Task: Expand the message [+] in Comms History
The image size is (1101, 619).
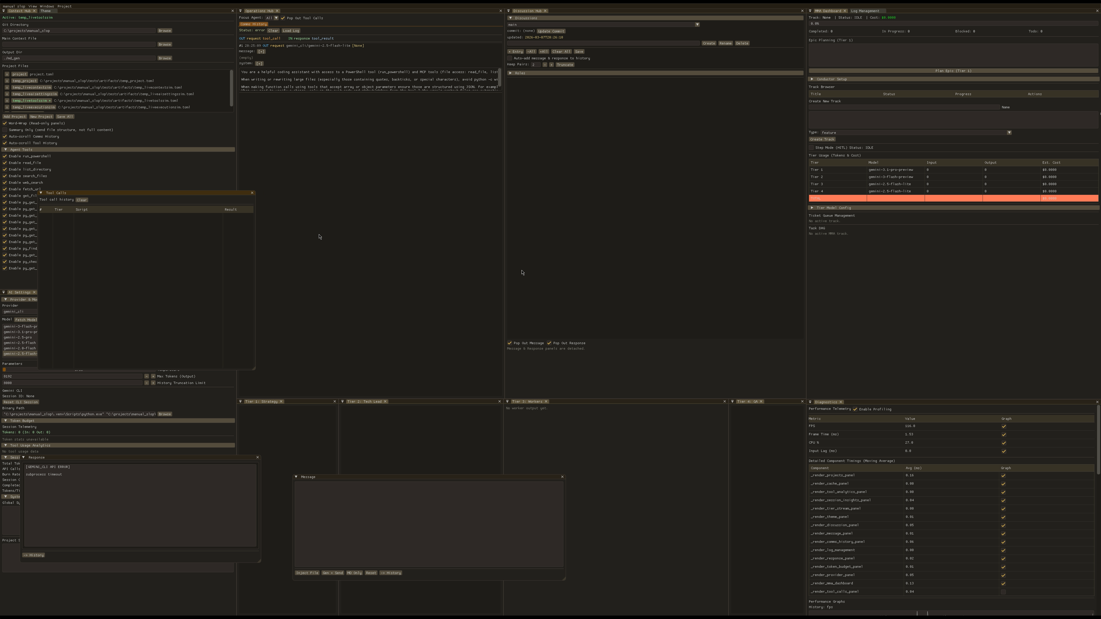Action: [x=261, y=52]
